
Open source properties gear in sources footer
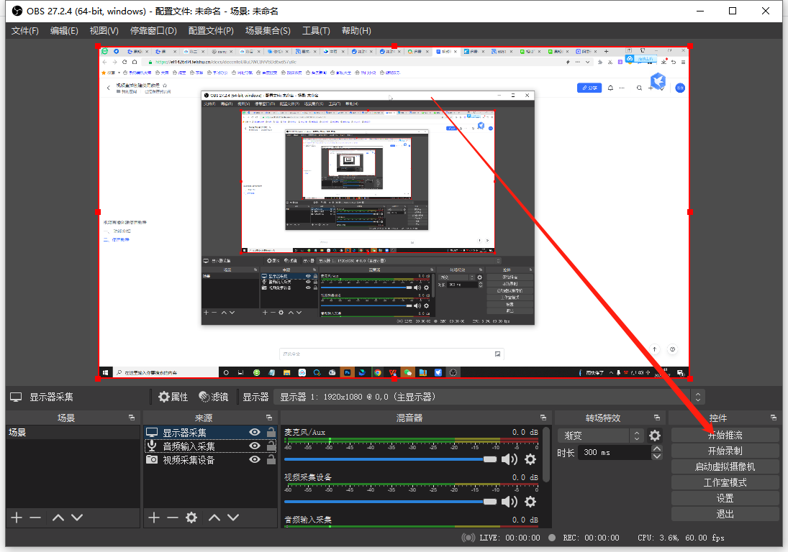pyautogui.click(x=191, y=517)
